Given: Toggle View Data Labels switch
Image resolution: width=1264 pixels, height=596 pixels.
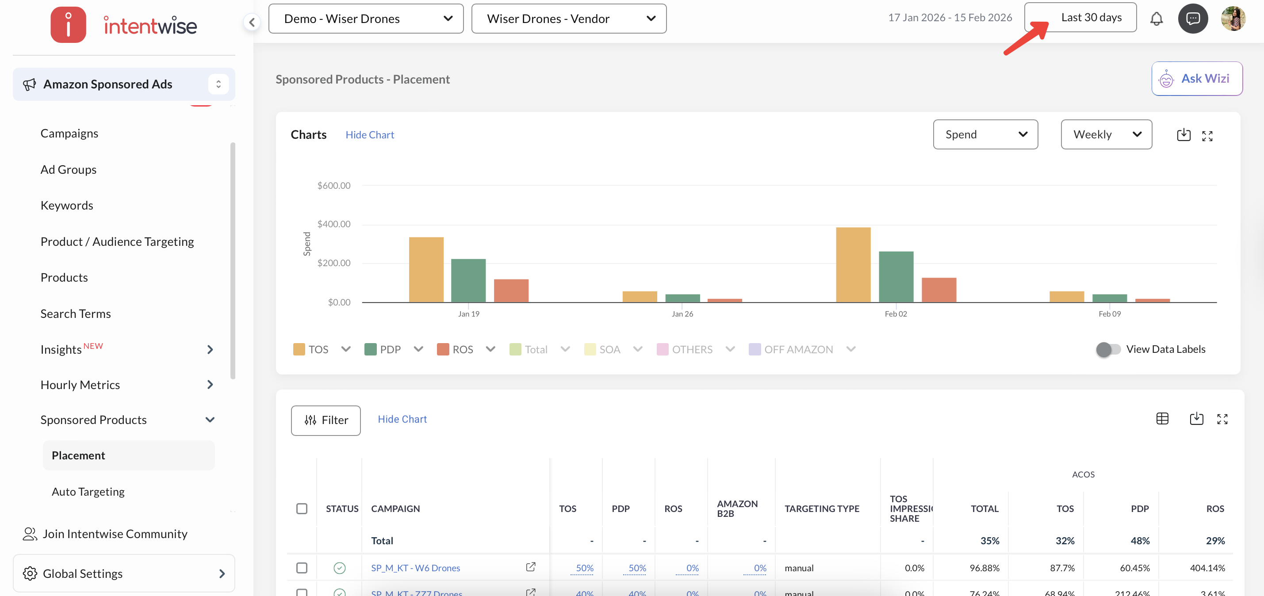Looking at the screenshot, I should pos(1108,349).
